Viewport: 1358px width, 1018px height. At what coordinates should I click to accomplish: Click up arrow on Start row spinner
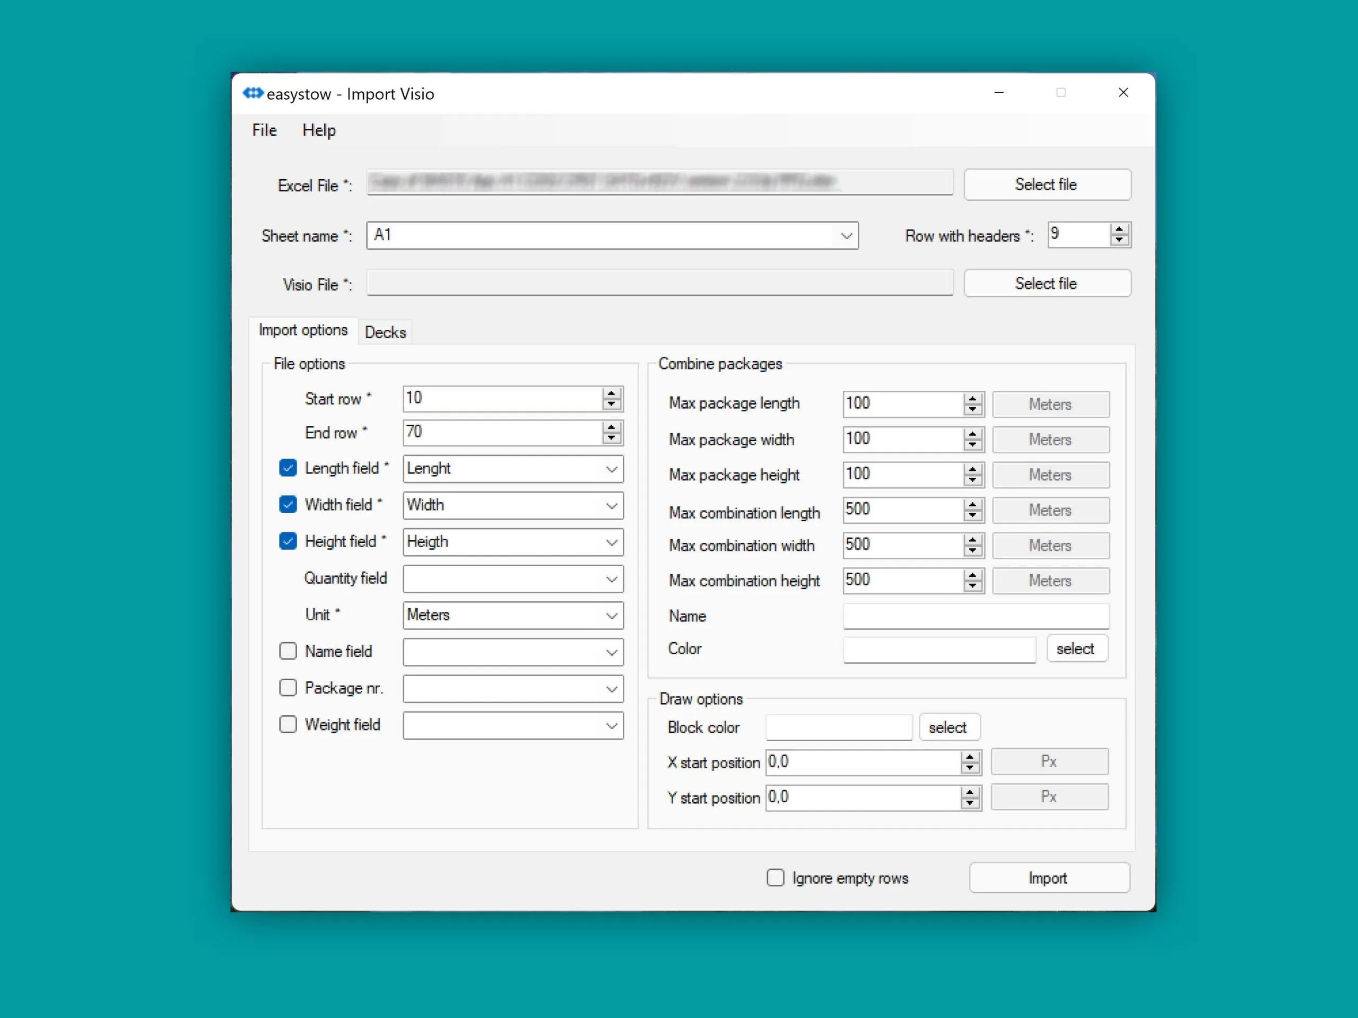611,393
